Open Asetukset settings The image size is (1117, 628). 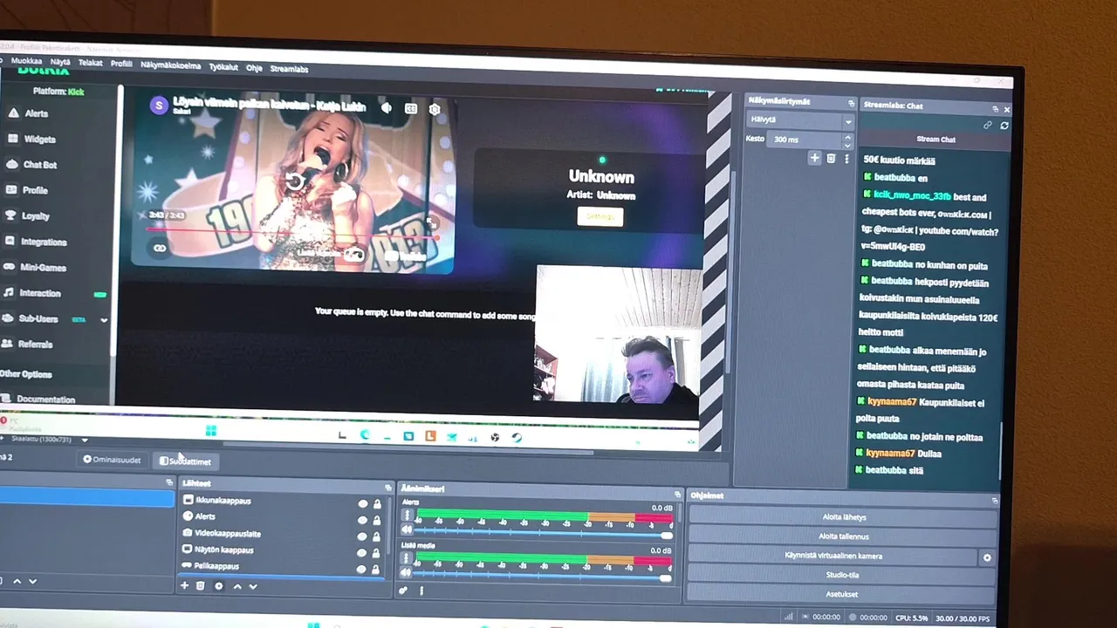tap(842, 595)
